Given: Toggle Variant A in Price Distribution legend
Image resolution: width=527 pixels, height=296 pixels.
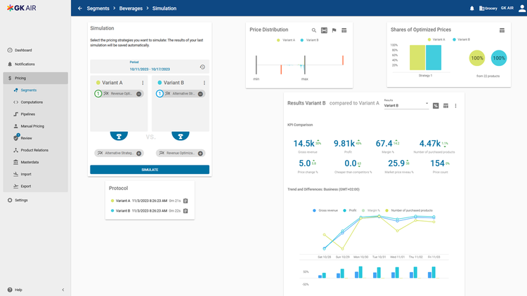Looking at the screenshot, I should point(286,40).
